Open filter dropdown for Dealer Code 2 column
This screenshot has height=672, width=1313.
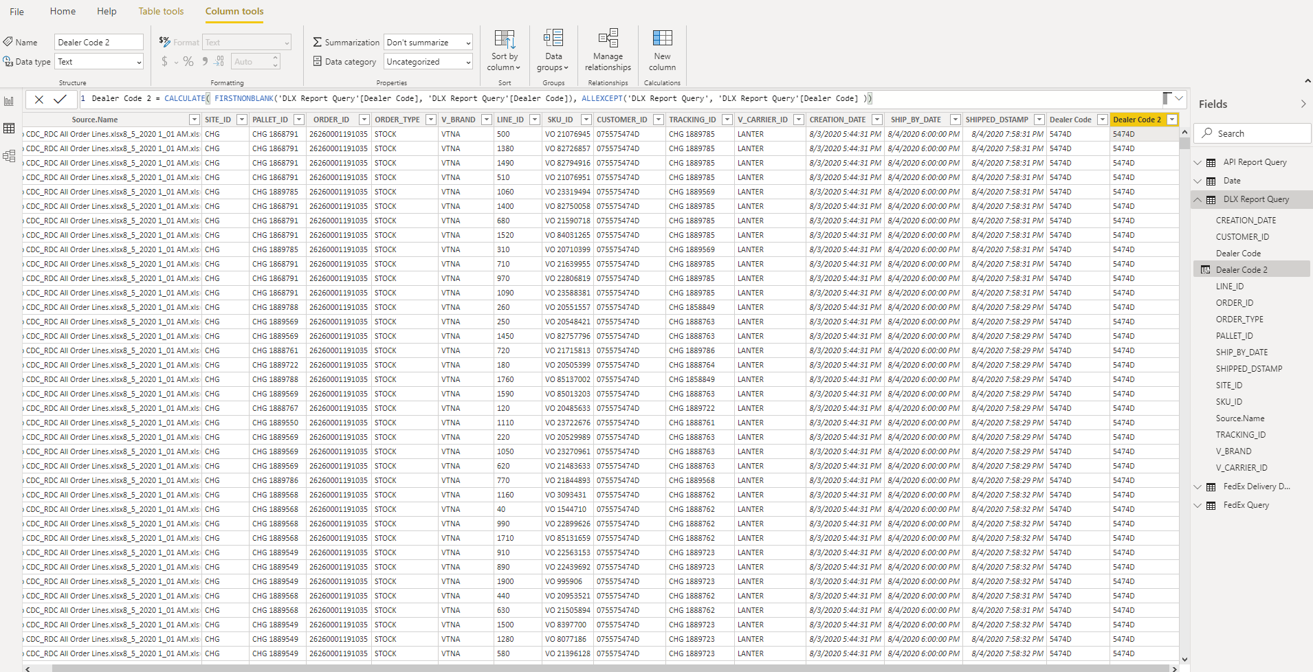click(1172, 120)
